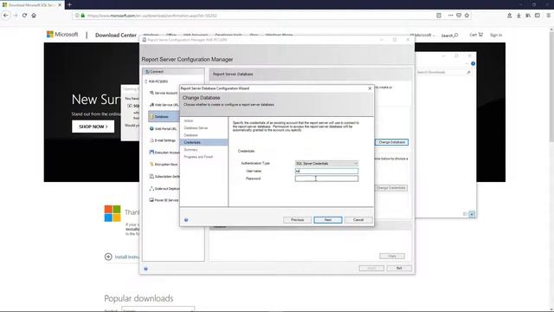Toggle the Firefox sidebar

[538, 16]
